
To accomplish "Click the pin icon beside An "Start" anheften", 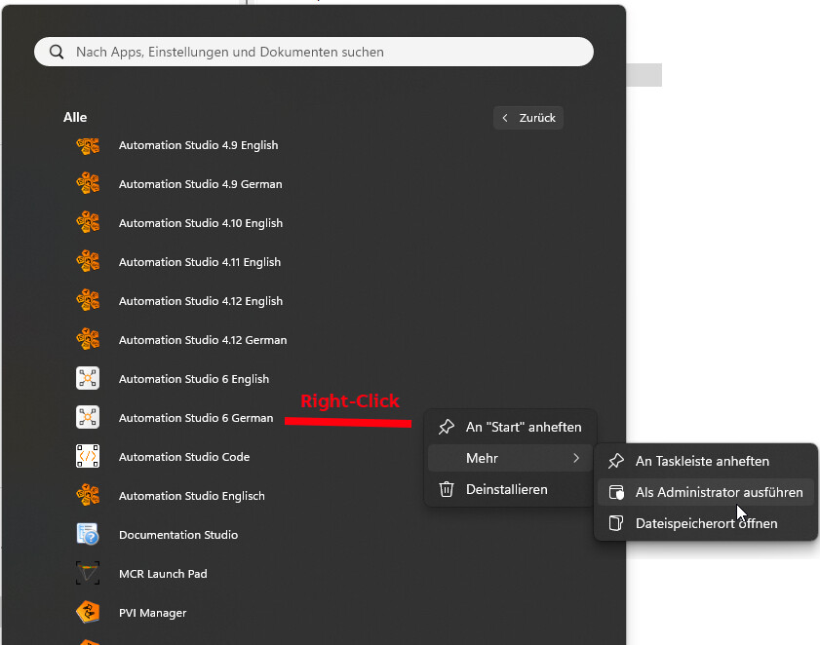I will (x=447, y=427).
